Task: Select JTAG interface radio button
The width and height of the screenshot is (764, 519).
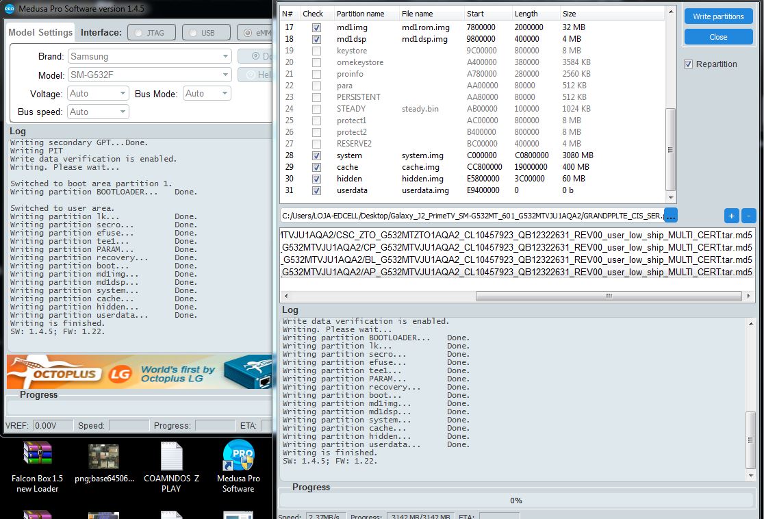Action: [x=151, y=33]
